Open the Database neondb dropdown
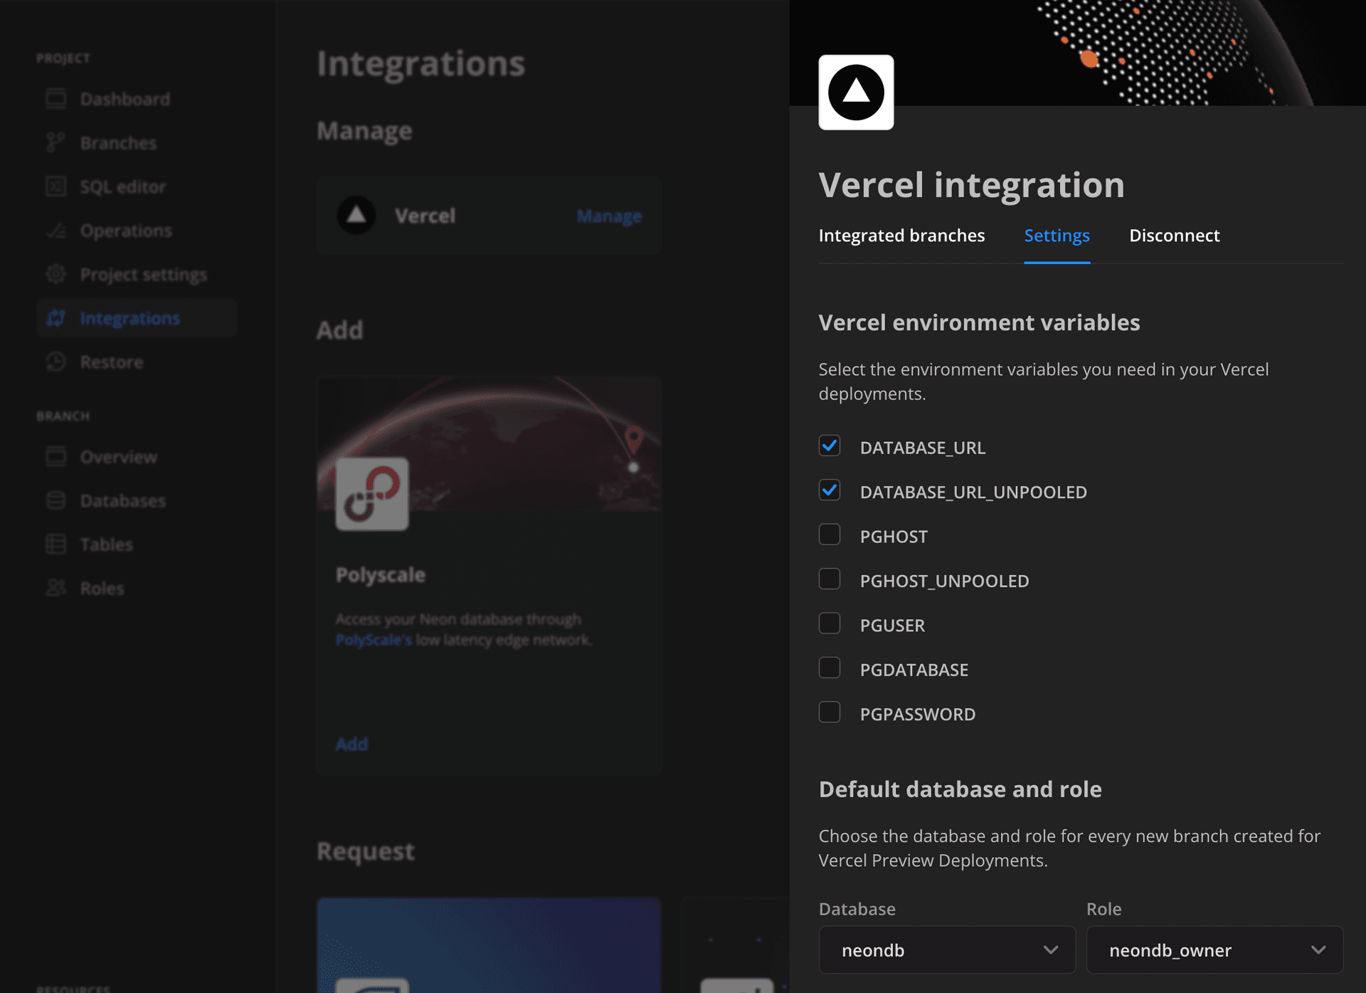The width and height of the screenshot is (1366, 993). [x=946, y=950]
